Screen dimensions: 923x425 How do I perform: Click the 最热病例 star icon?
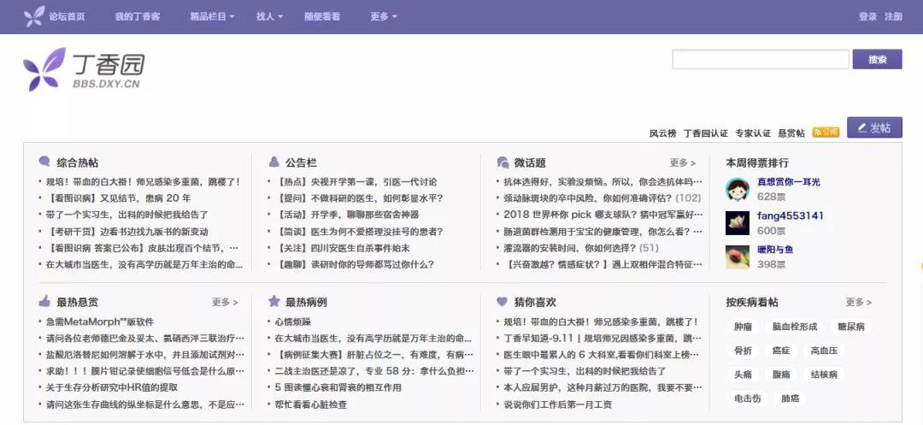[273, 302]
